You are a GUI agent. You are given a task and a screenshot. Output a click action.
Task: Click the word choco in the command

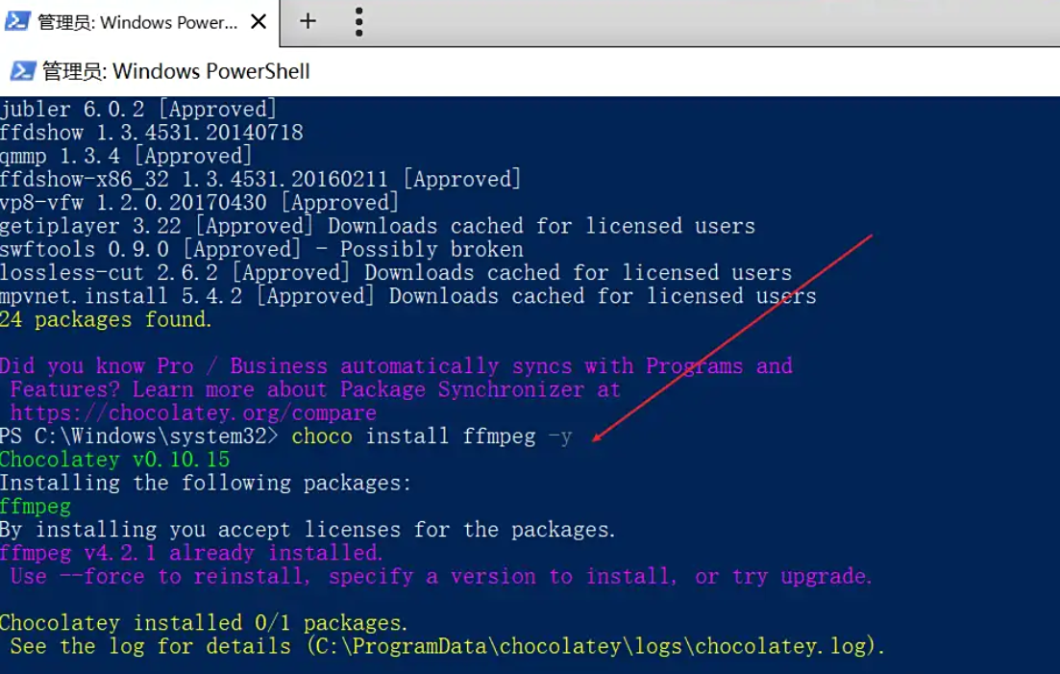pyautogui.click(x=322, y=437)
